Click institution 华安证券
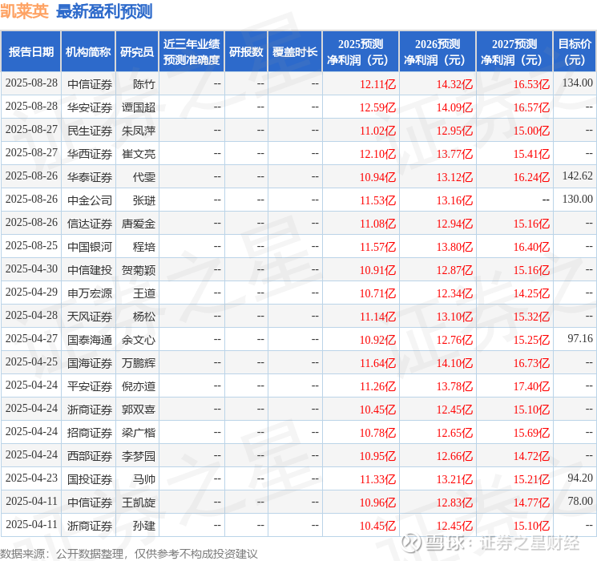This screenshot has width=597, height=561. [x=90, y=107]
